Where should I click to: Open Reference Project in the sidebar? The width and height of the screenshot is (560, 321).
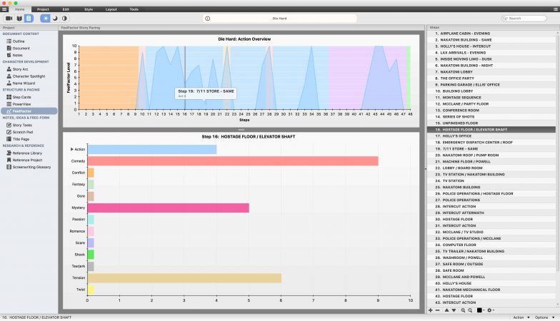tap(29, 160)
